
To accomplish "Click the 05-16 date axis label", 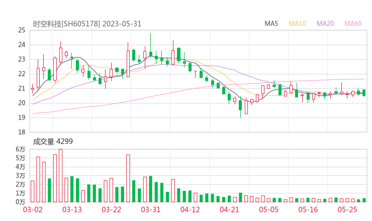I will pyautogui.click(x=308, y=209).
